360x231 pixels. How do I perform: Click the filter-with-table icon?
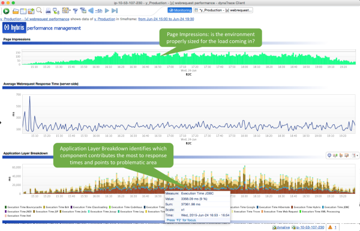point(83,11)
